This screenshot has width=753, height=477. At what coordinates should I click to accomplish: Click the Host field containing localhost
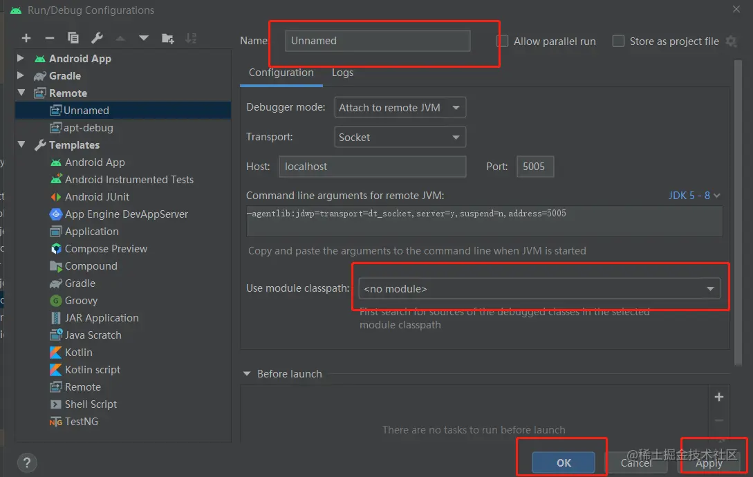click(x=372, y=167)
